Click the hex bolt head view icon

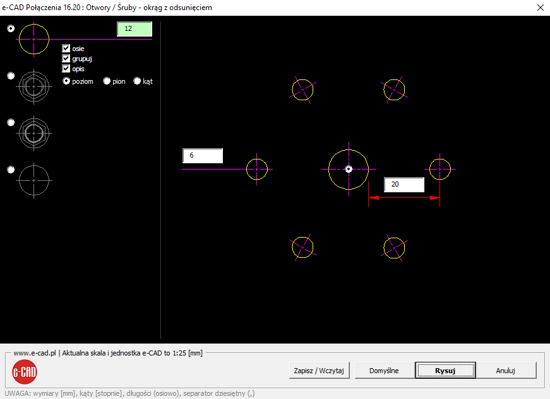pyautogui.click(x=34, y=86)
